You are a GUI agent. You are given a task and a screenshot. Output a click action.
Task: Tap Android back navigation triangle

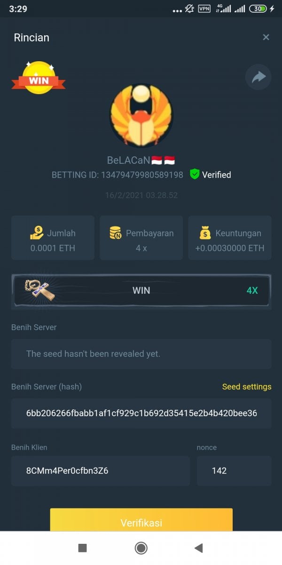tap(199, 548)
